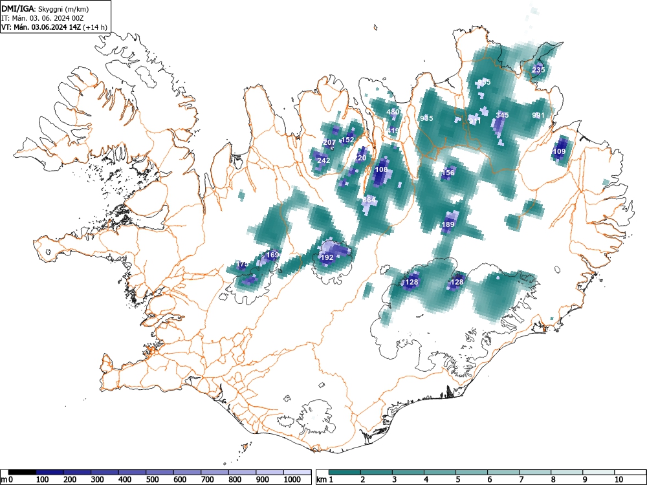
Task: Select the lavender swatch between 700 and 800 m
Action: point(215,472)
